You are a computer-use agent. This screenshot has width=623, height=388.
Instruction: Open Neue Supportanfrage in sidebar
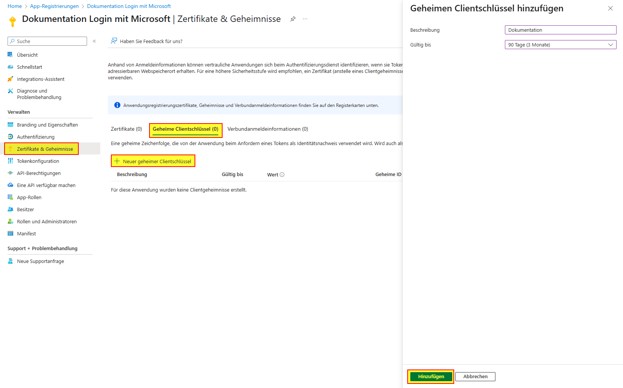(40, 261)
